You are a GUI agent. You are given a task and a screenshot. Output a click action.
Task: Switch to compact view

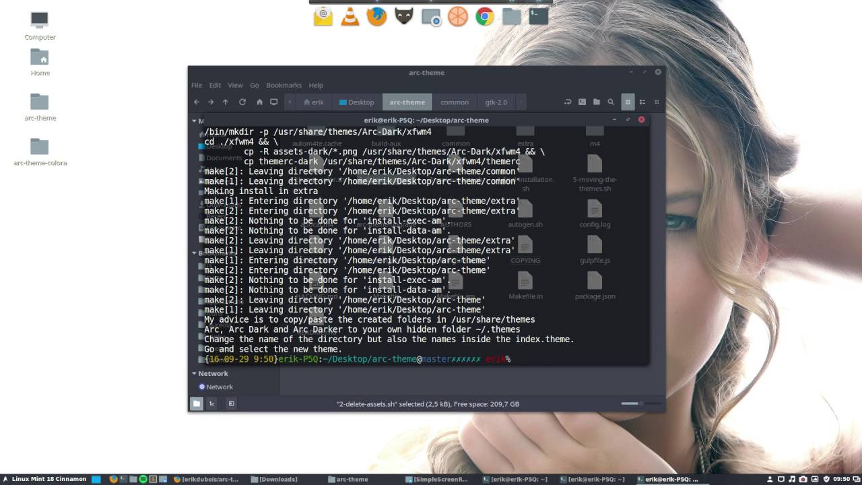pos(657,102)
